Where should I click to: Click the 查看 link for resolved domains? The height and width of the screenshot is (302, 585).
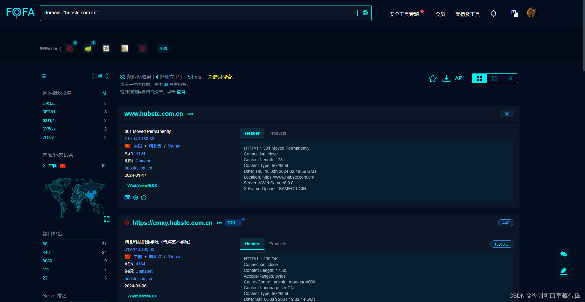(x=181, y=92)
